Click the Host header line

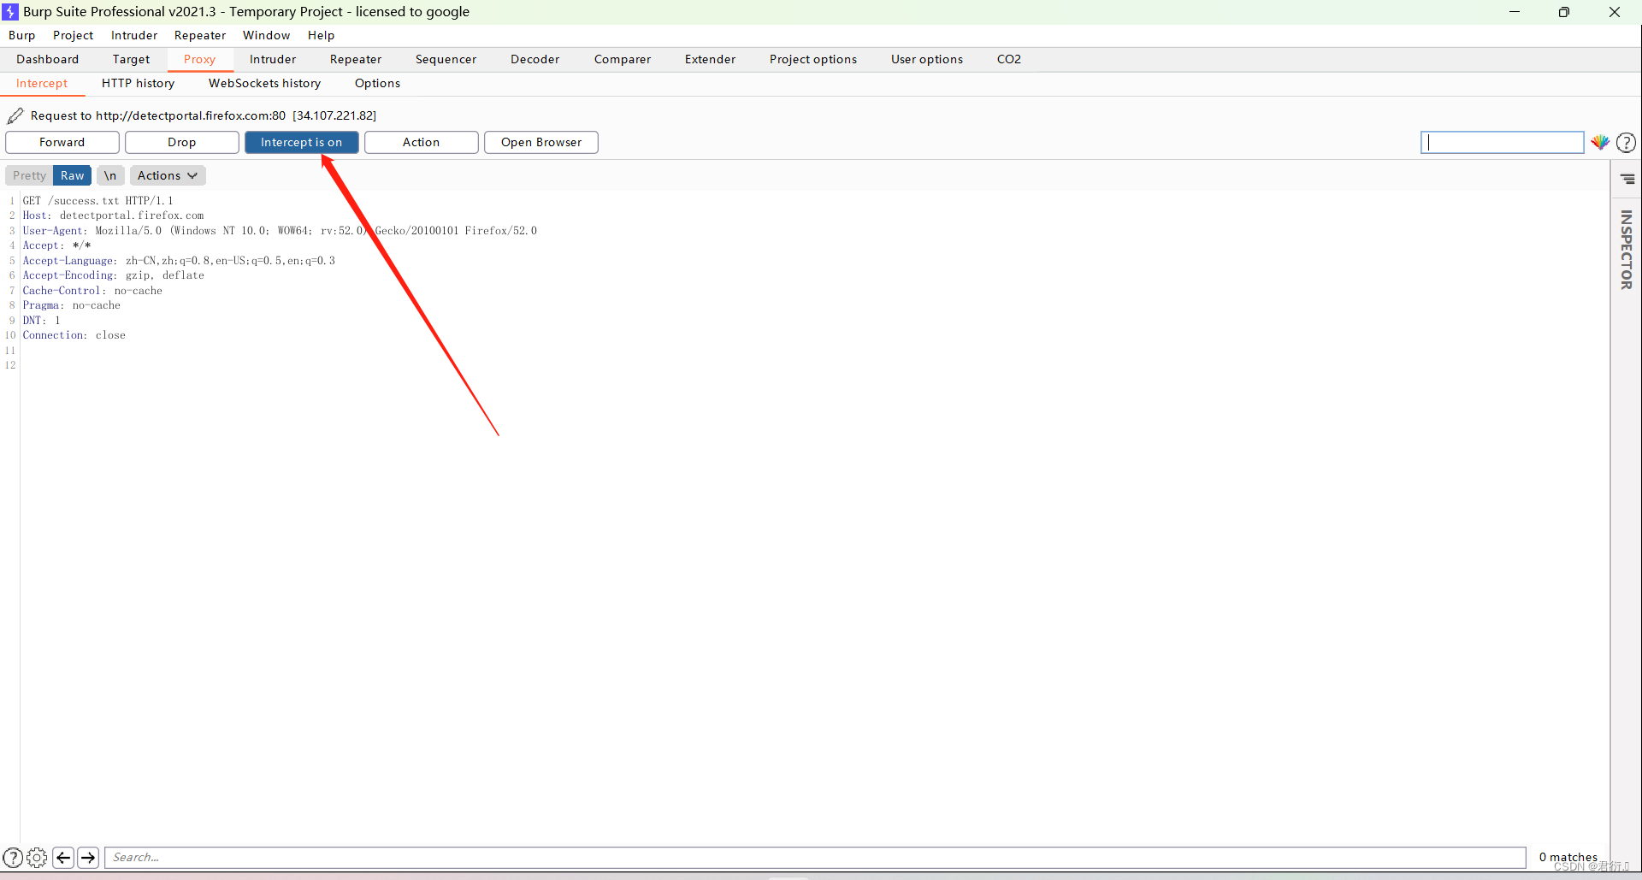point(113,216)
